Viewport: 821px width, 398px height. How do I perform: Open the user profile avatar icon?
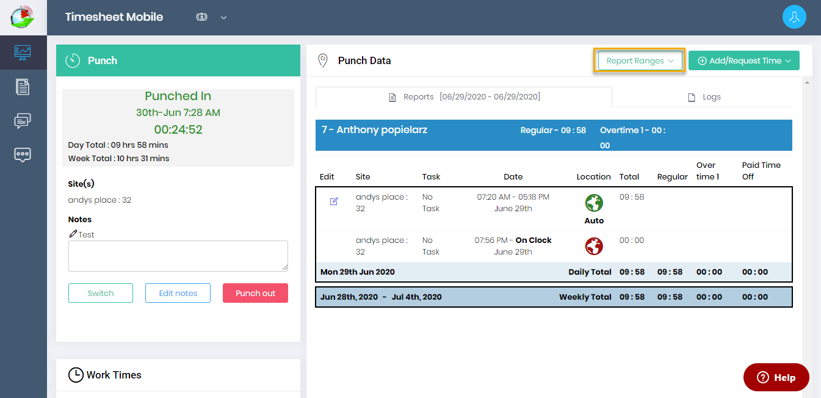(x=794, y=17)
